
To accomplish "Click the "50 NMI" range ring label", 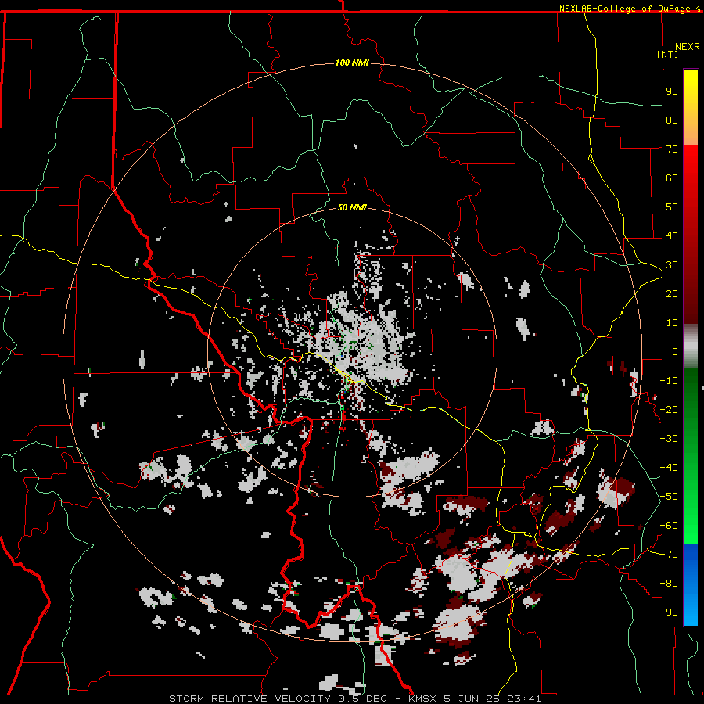I will coord(352,207).
